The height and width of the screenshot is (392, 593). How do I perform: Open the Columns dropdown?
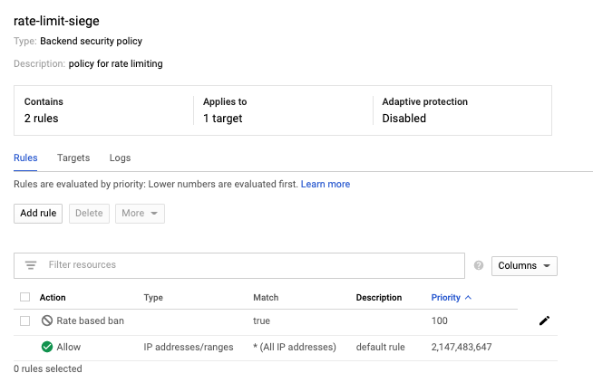(x=524, y=265)
